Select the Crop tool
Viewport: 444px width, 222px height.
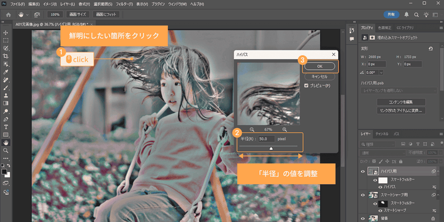(x=6, y=56)
